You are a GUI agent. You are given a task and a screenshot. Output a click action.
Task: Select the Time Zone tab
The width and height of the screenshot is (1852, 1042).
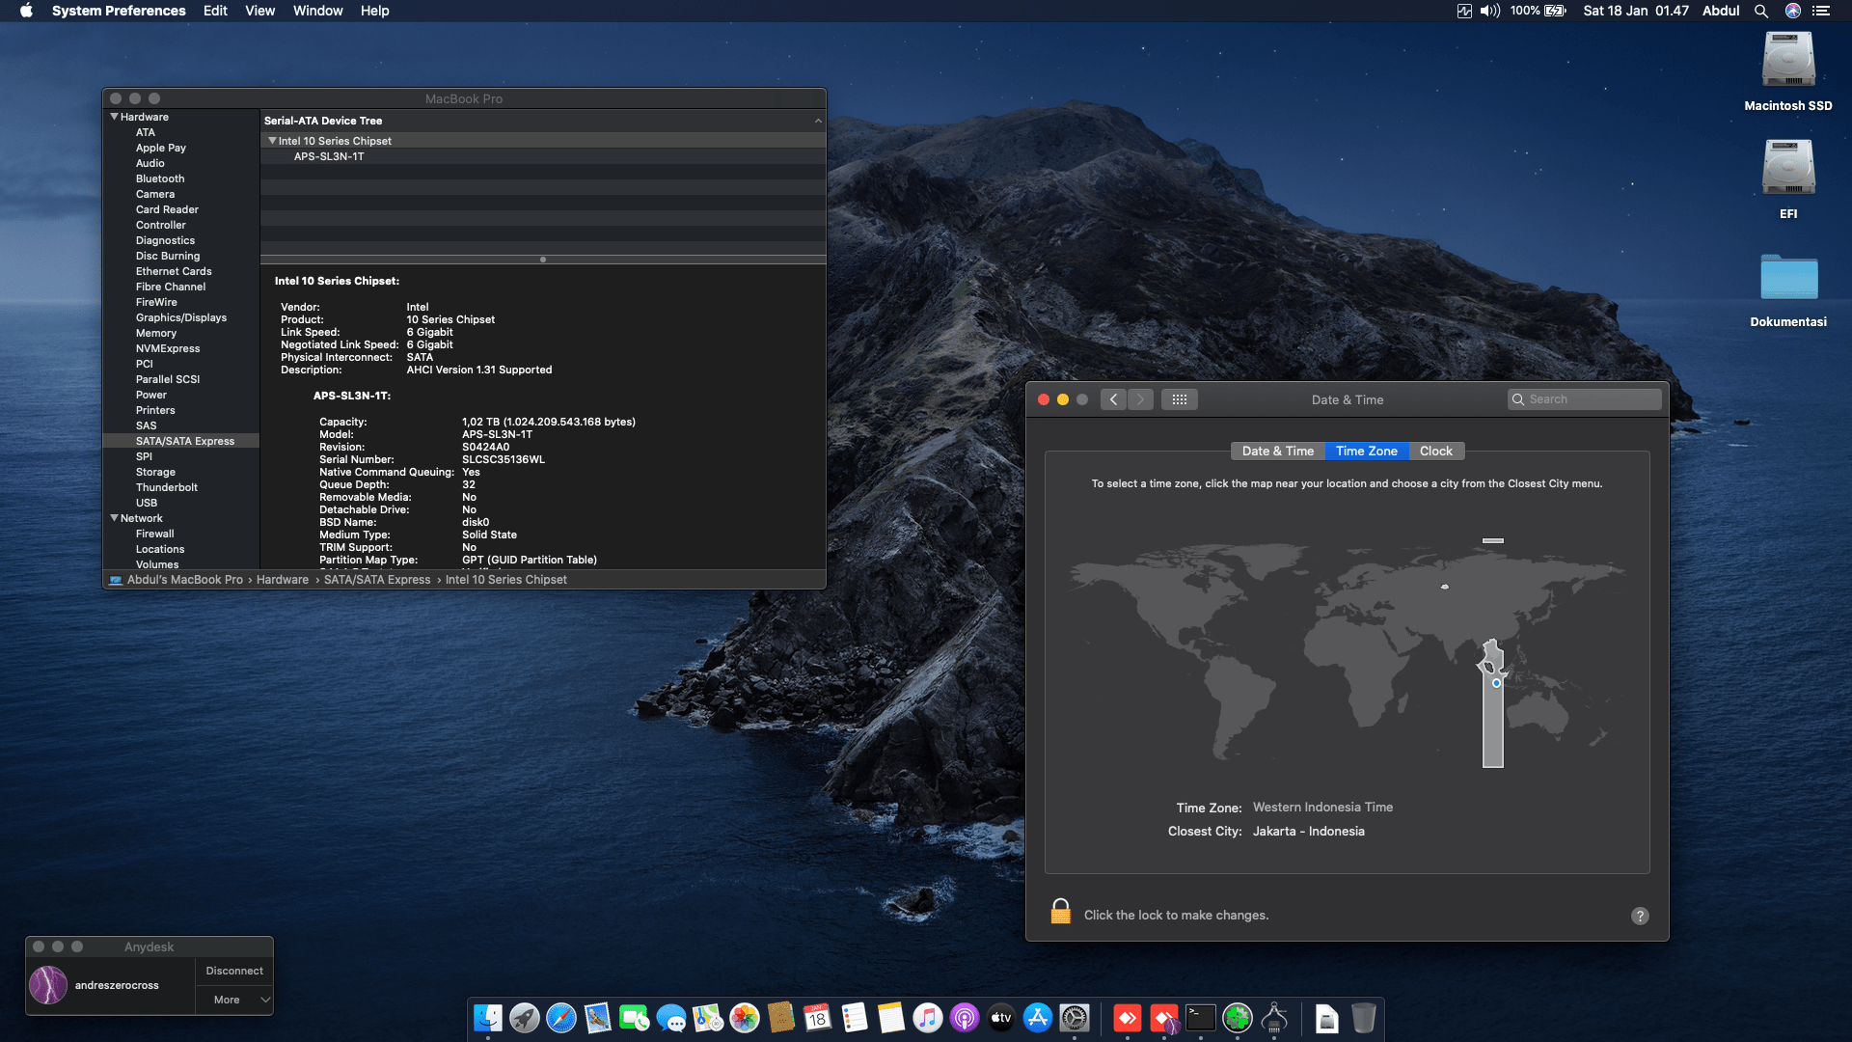pos(1366,451)
